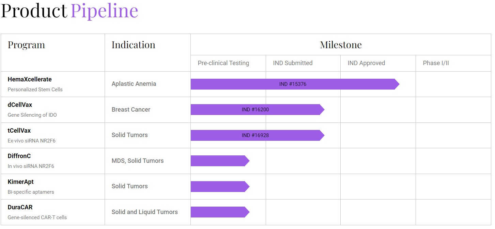
Task: Click the Pre-clinical Testing column label
Action: (223, 63)
